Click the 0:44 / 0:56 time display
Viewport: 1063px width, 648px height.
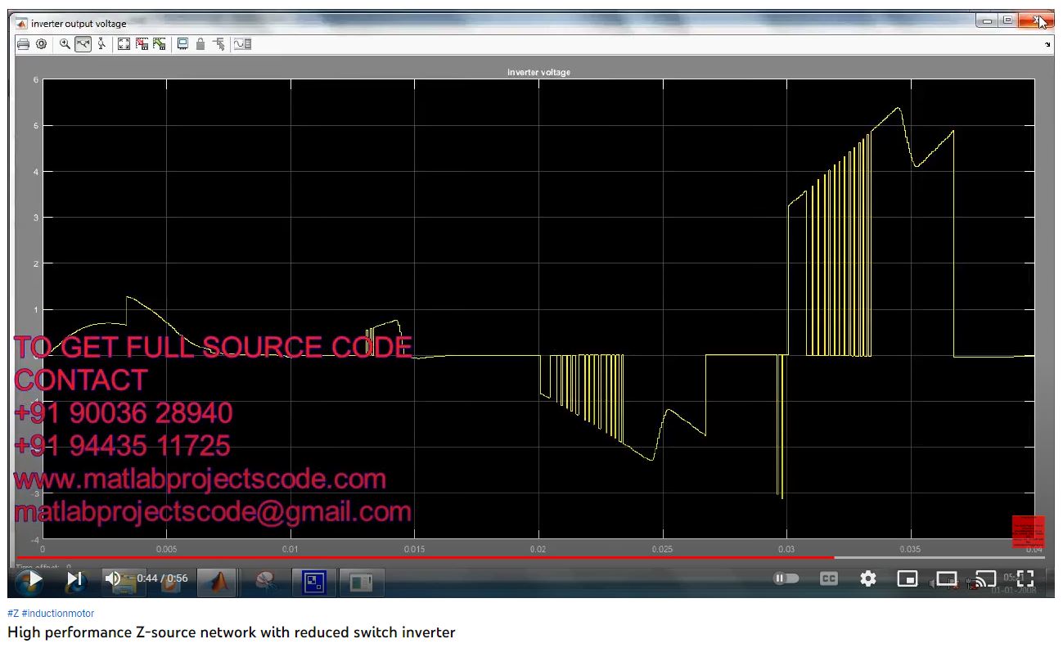tap(162, 578)
